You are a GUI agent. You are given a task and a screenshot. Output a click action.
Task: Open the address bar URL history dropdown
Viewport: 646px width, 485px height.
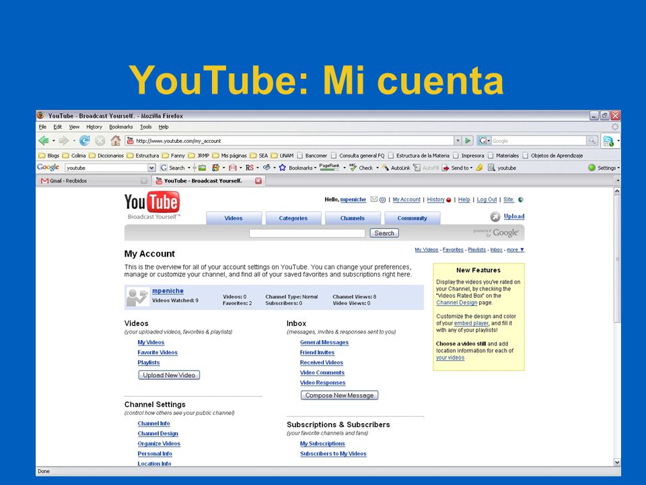(x=458, y=141)
